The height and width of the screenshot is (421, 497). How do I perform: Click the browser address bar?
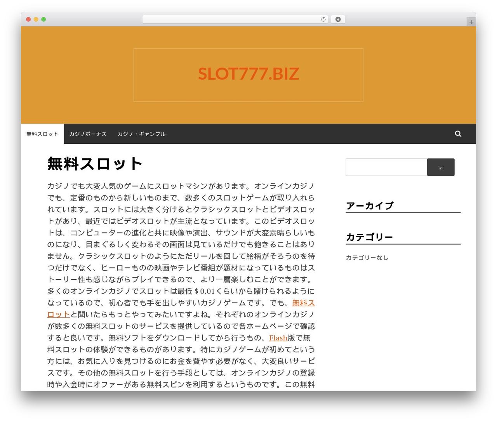235,19
